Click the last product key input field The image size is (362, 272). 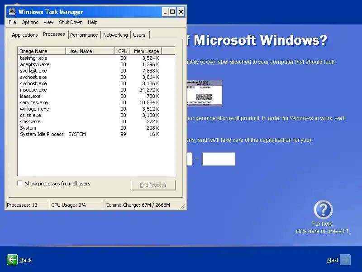pyautogui.click(x=219, y=159)
